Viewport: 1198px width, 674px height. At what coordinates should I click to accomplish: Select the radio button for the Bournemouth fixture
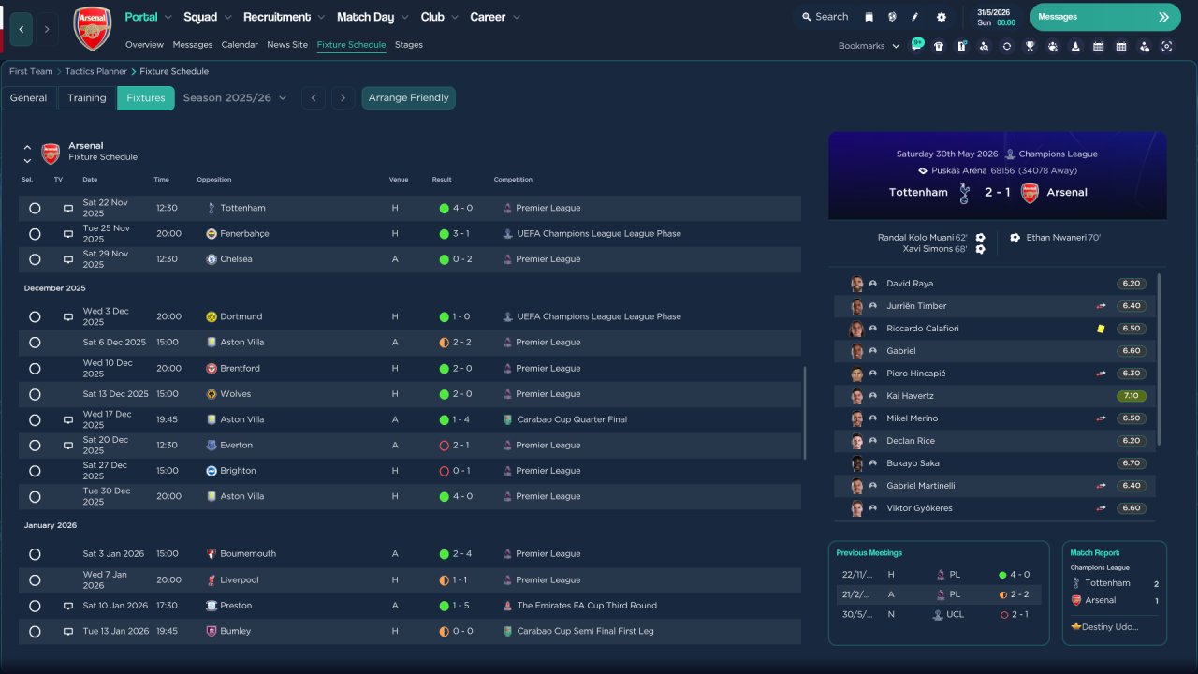click(x=35, y=554)
